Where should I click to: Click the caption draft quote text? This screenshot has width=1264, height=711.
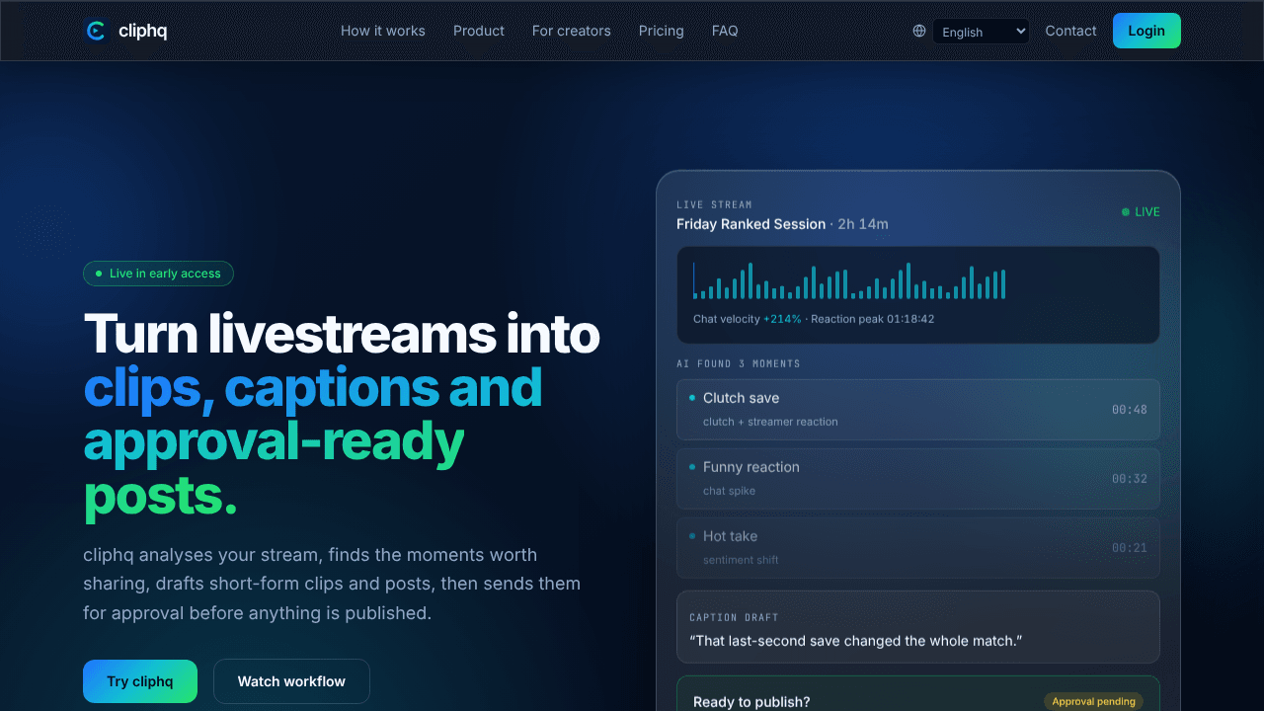(856, 641)
